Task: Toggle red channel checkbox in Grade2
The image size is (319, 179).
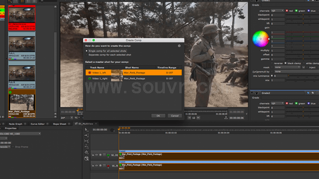Action: click(287, 103)
